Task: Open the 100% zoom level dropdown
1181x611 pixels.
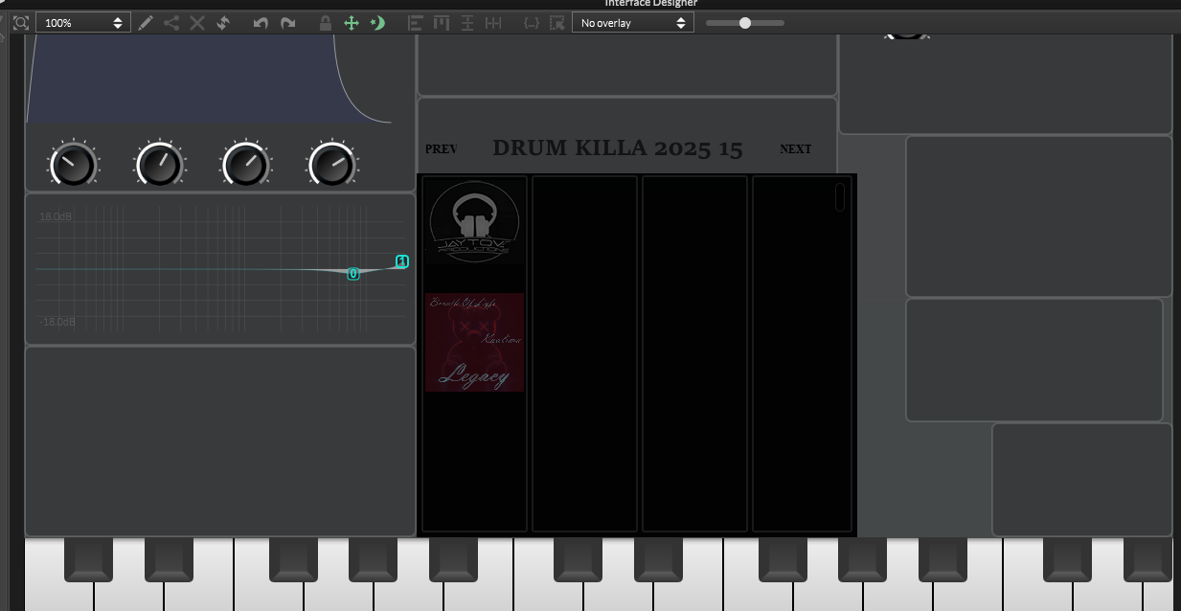Action: click(x=83, y=22)
